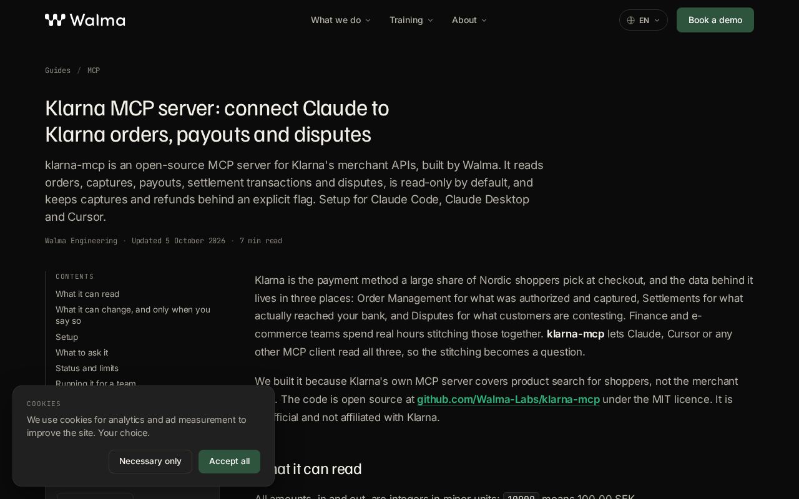Click the Updated 5 October 2026 date
This screenshot has height=499, width=799.
pyautogui.click(x=179, y=241)
